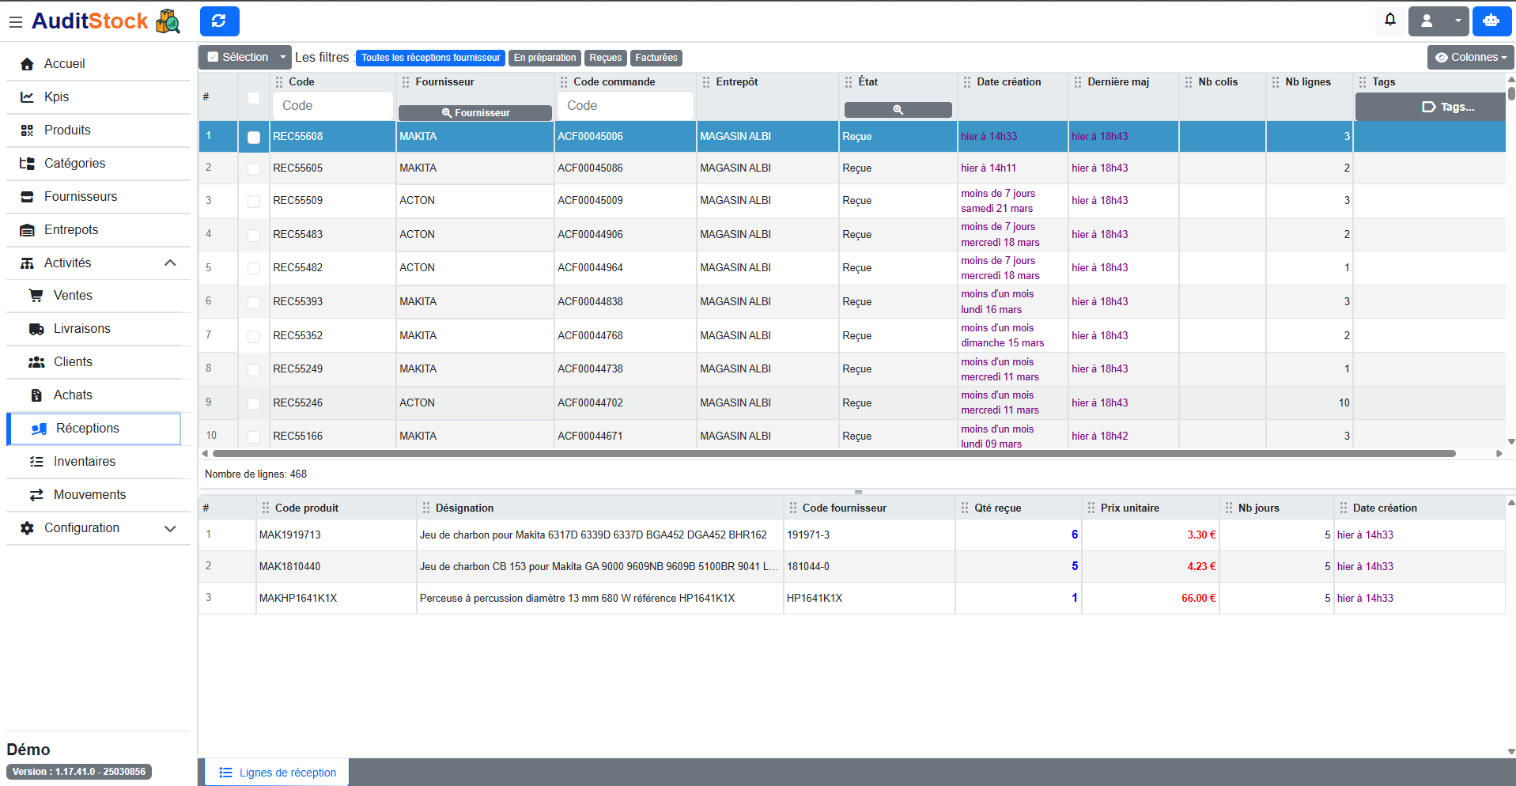Image resolution: width=1516 pixels, height=786 pixels.
Task: Focus the Code commande filter field
Action: point(625,106)
